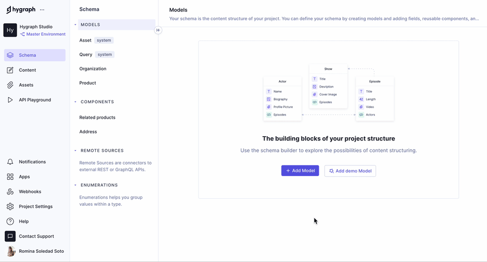Open the Related products component
487x262 pixels.
point(97,117)
